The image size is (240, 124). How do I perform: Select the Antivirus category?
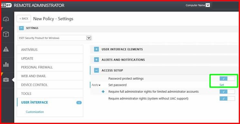50,50
